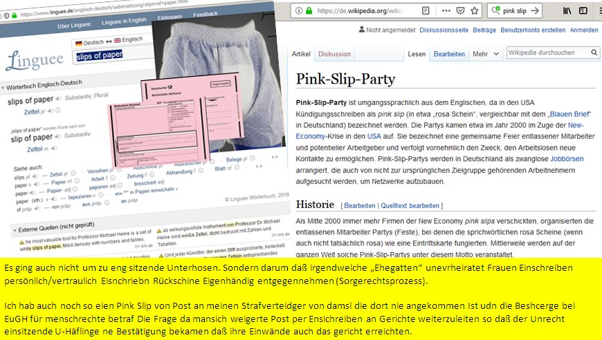Screen dimensions: 602x340
Task: Open 'Über Linguee' menu item
Action: click(x=74, y=26)
